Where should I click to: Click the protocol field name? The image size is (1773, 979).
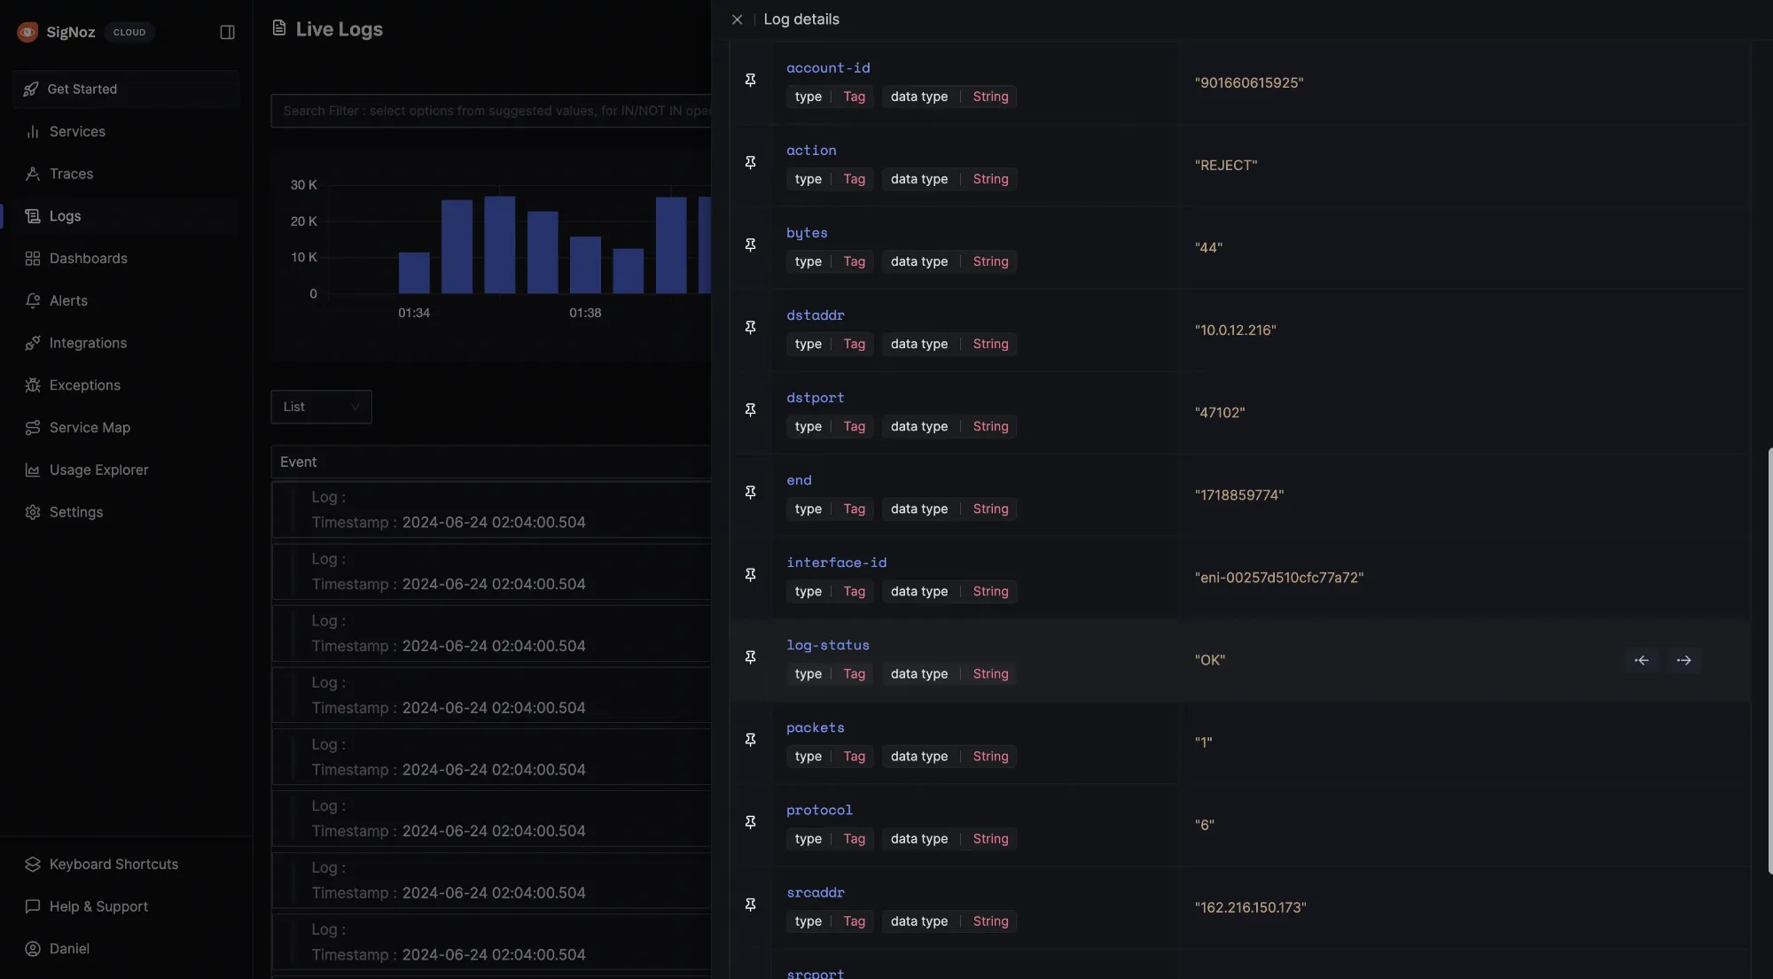coord(819,810)
